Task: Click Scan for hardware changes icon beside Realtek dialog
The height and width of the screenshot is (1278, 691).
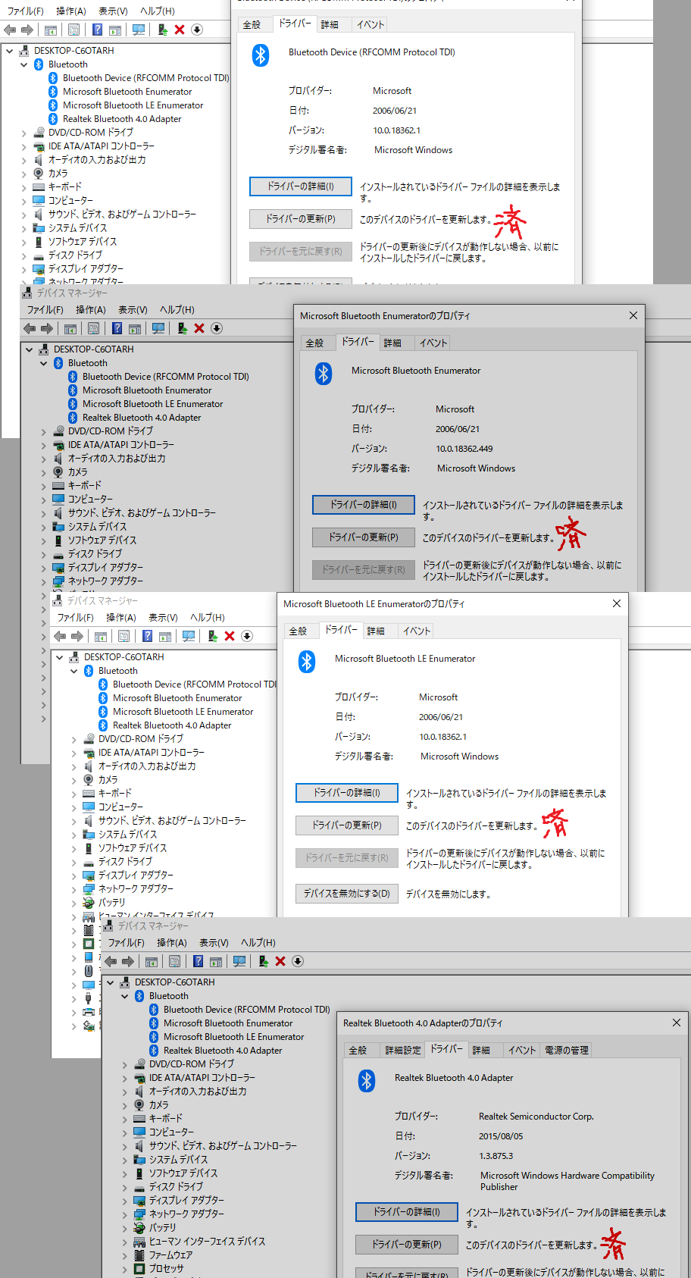Action: [239, 961]
